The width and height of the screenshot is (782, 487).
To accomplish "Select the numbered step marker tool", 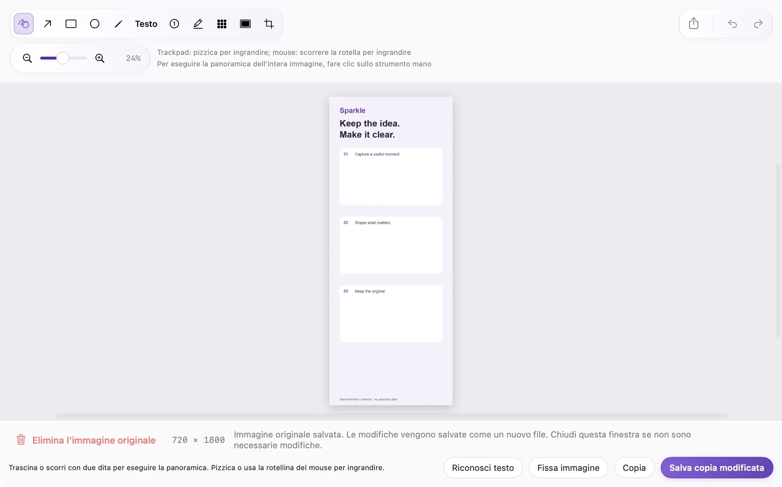I will pos(174,24).
